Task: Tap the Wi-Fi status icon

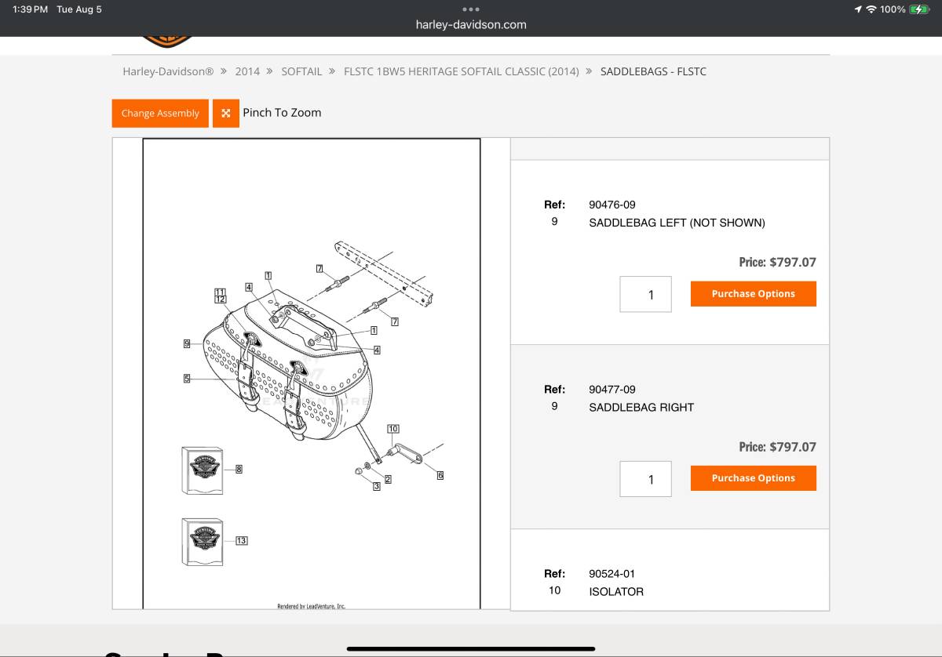Action: (871, 9)
